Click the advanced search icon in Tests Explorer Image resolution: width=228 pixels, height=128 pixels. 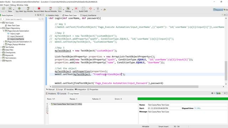coord(42,19)
